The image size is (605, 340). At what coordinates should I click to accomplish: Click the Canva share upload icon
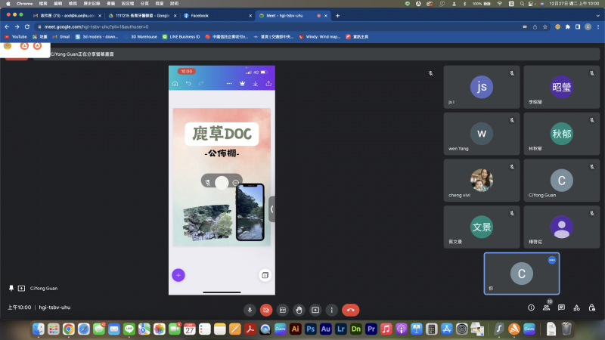[268, 84]
